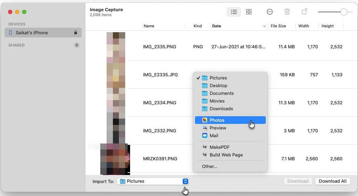Choose Documents from the destination menu
This screenshot has width=358, height=196.
coord(230,93)
